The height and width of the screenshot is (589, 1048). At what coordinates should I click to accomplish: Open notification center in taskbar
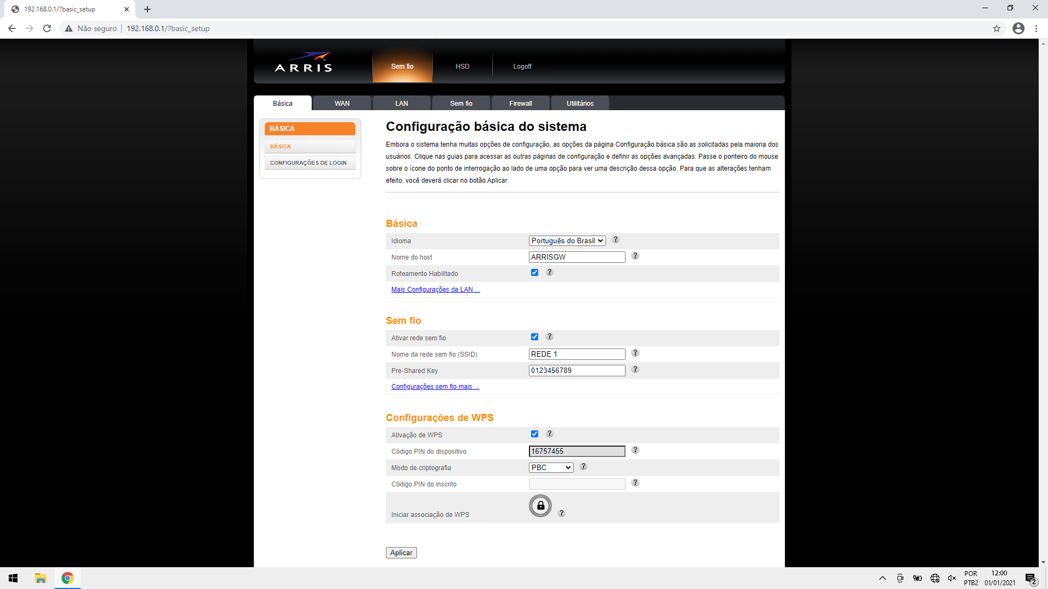click(x=1031, y=578)
